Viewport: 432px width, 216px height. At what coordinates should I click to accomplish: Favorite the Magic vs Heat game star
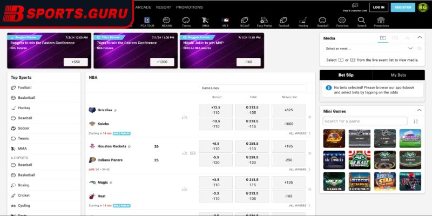pos(309,190)
